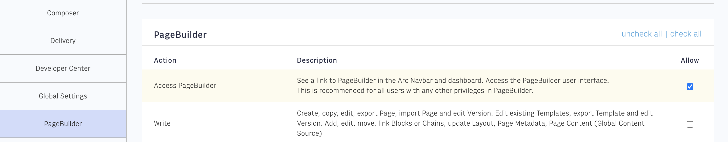Click the Write action label
Image resolution: width=728 pixels, height=142 pixels.
click(x=162, y=123)
